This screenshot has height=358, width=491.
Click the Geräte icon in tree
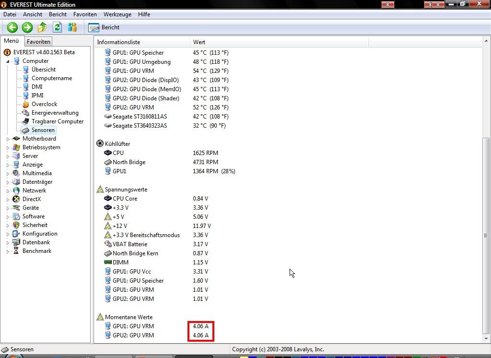[16, 208]
